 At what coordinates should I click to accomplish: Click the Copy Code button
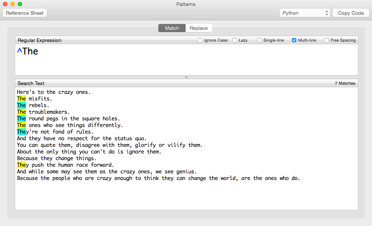tap(351, 13)
